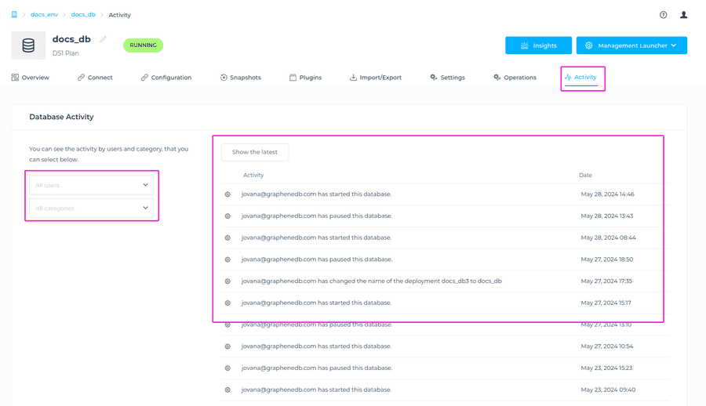The width and height of the screenshot is (706, 406).
Task: Follow the docs_env breadcrumb link
Action: tap(44, 15)
